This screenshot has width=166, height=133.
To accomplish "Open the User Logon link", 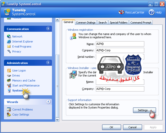I will [19, 70].
